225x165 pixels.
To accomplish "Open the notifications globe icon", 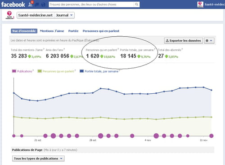I will tap(43, 4).
